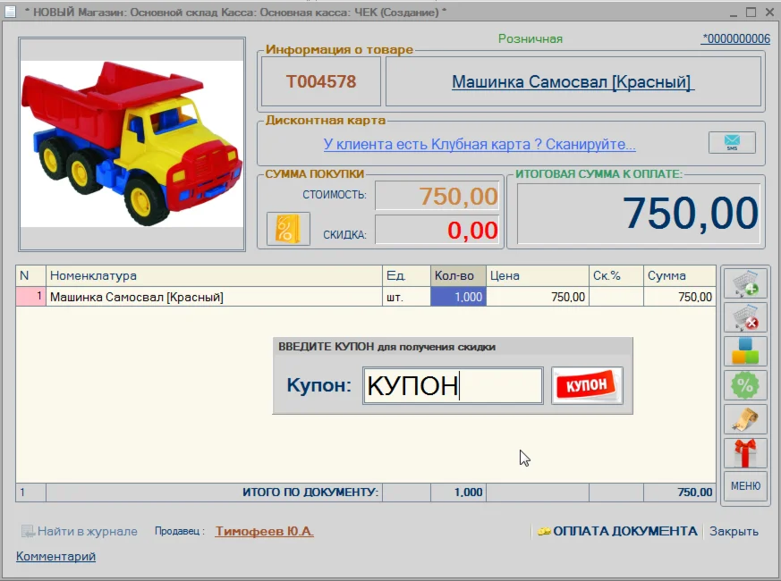Open the Машинка Самосвал [Красный] product link
The height and width of the screenshot is (581, 781).
[x=573, y=82]
